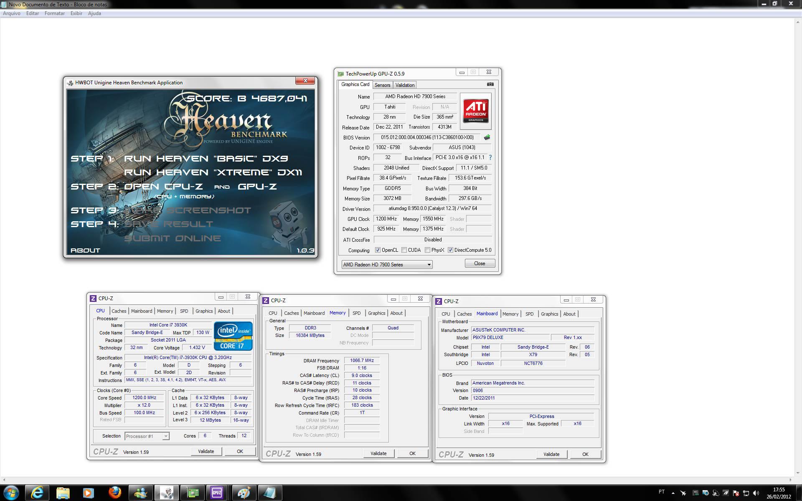
Task: Open the Ajuda menu
Action: point(94,13)
